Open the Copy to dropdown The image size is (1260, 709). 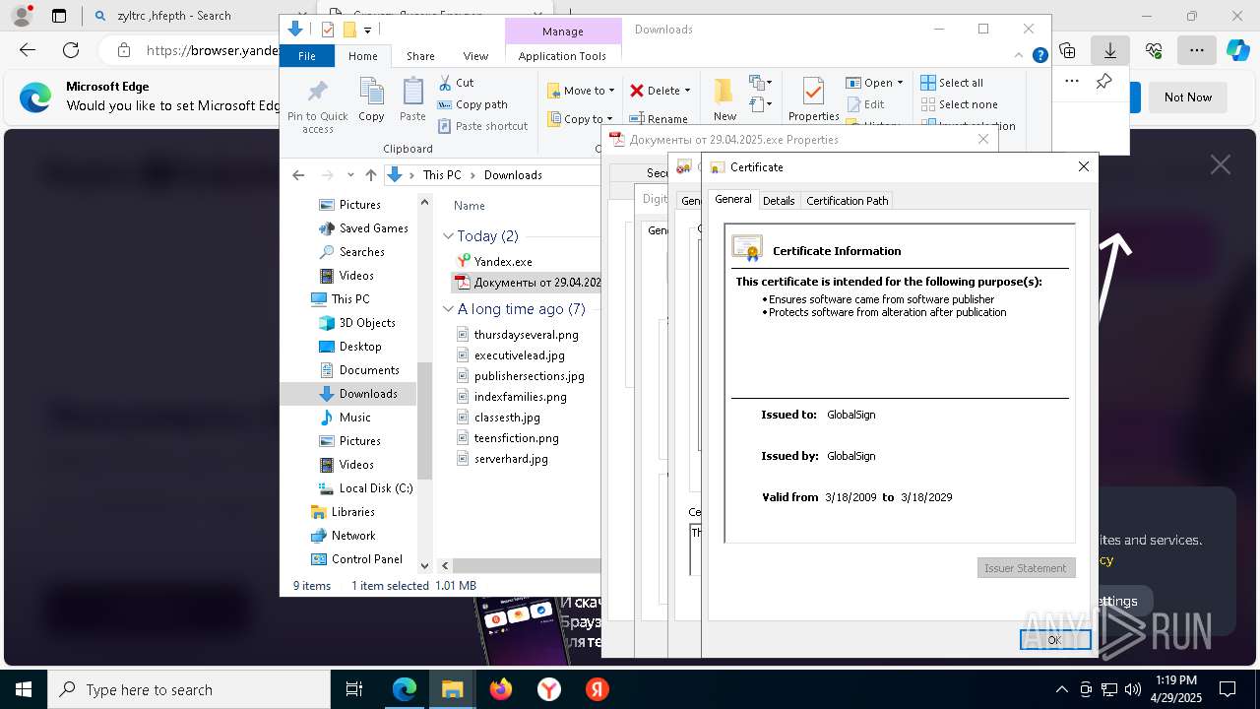(x=580, y=119)
